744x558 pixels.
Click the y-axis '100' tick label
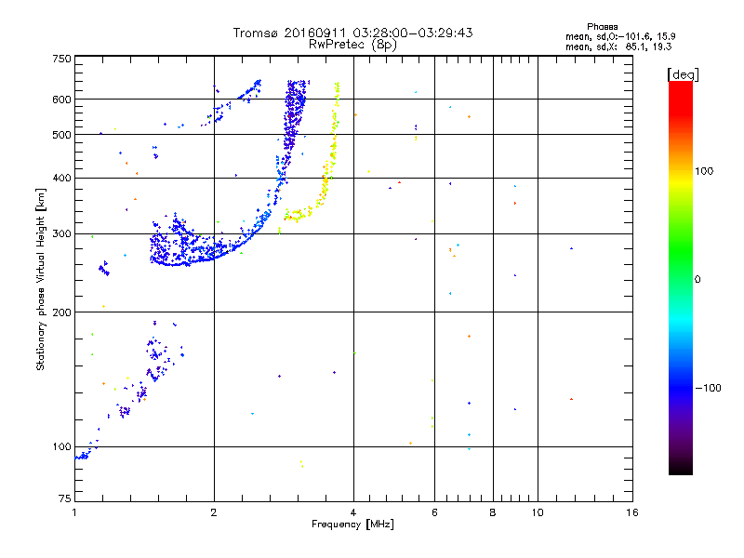pos(61,447)
